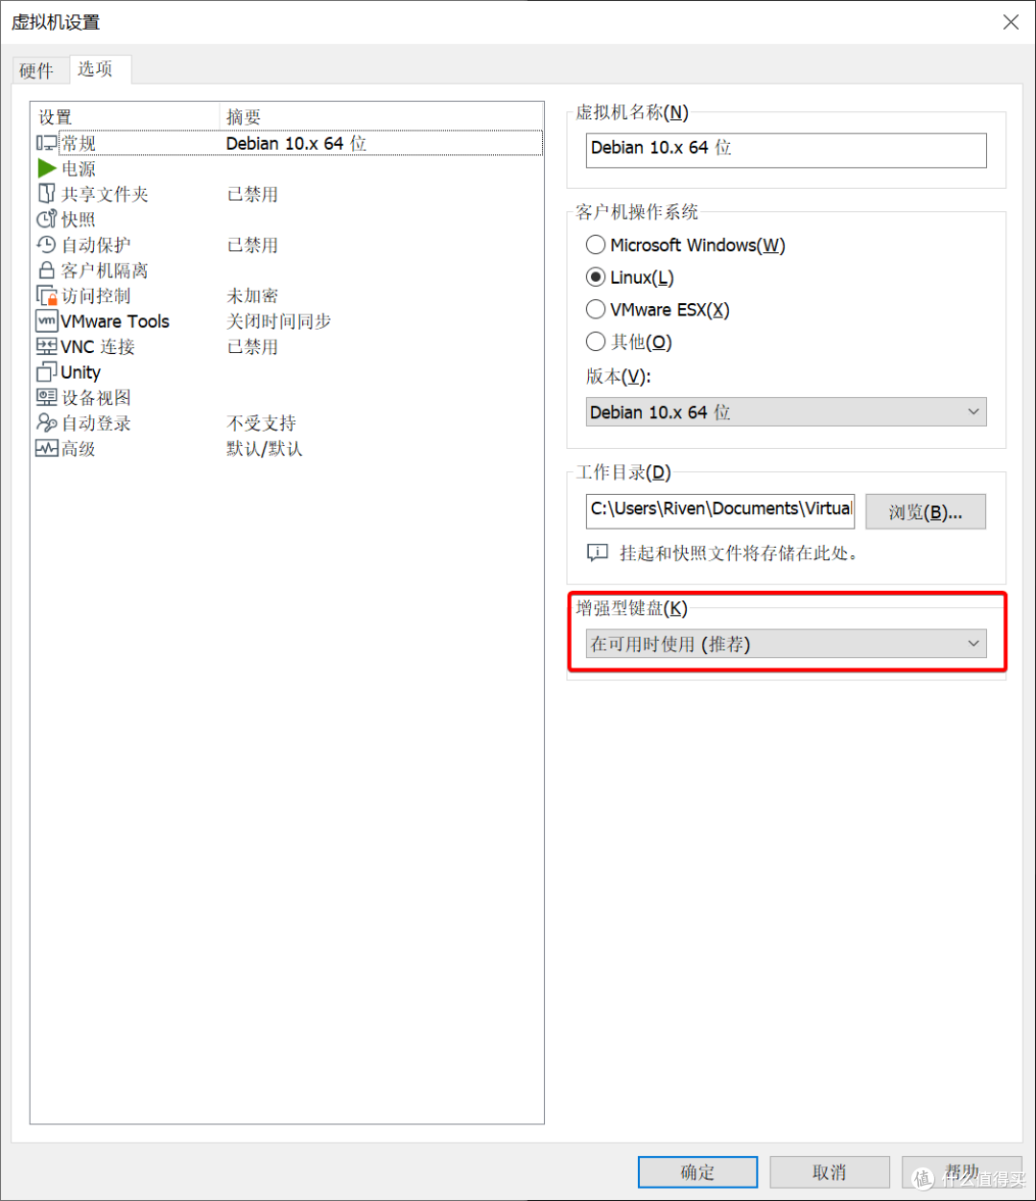Viewport: 1036px width, 1201px height.
Task: Select the 访问控制 access control icon
Action: tap(46, 296)
